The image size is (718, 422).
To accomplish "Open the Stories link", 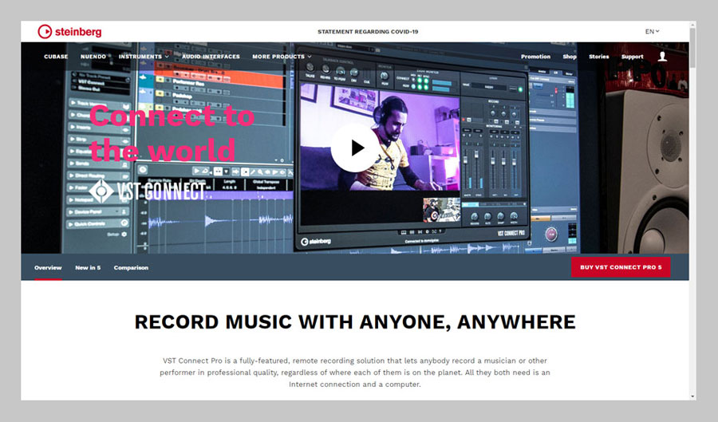I will point(599,57).
